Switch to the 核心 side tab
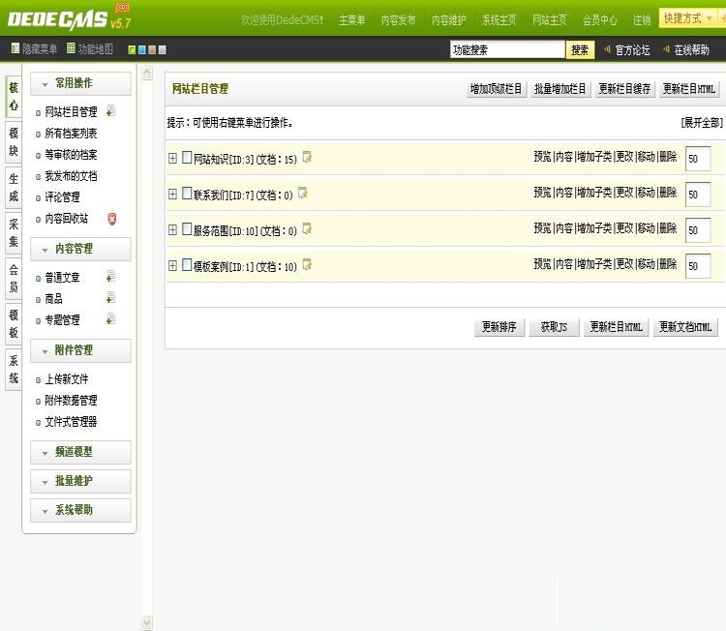 [14, 96]
